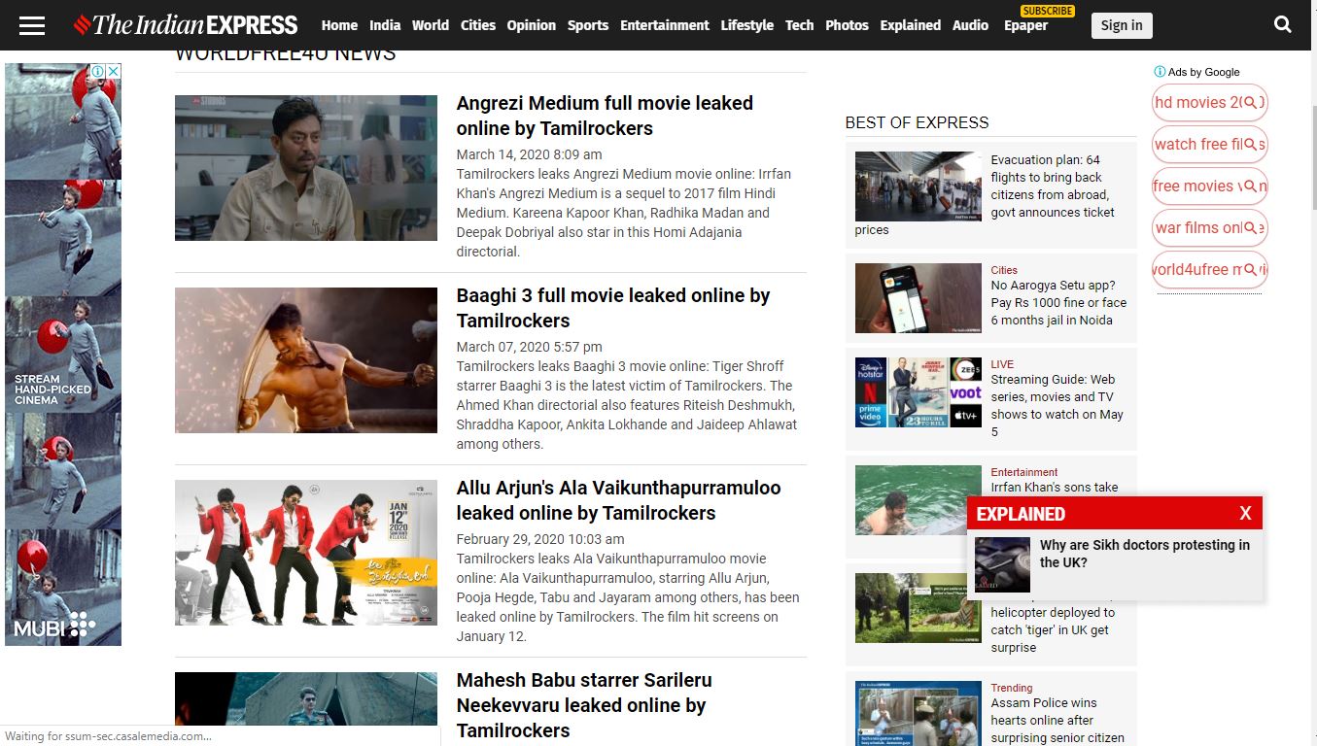Image resolution: width=1317 pixels, height=746 pixels.
Task: Click the streaming services logo thumbnail
Action: click(918, 392)
